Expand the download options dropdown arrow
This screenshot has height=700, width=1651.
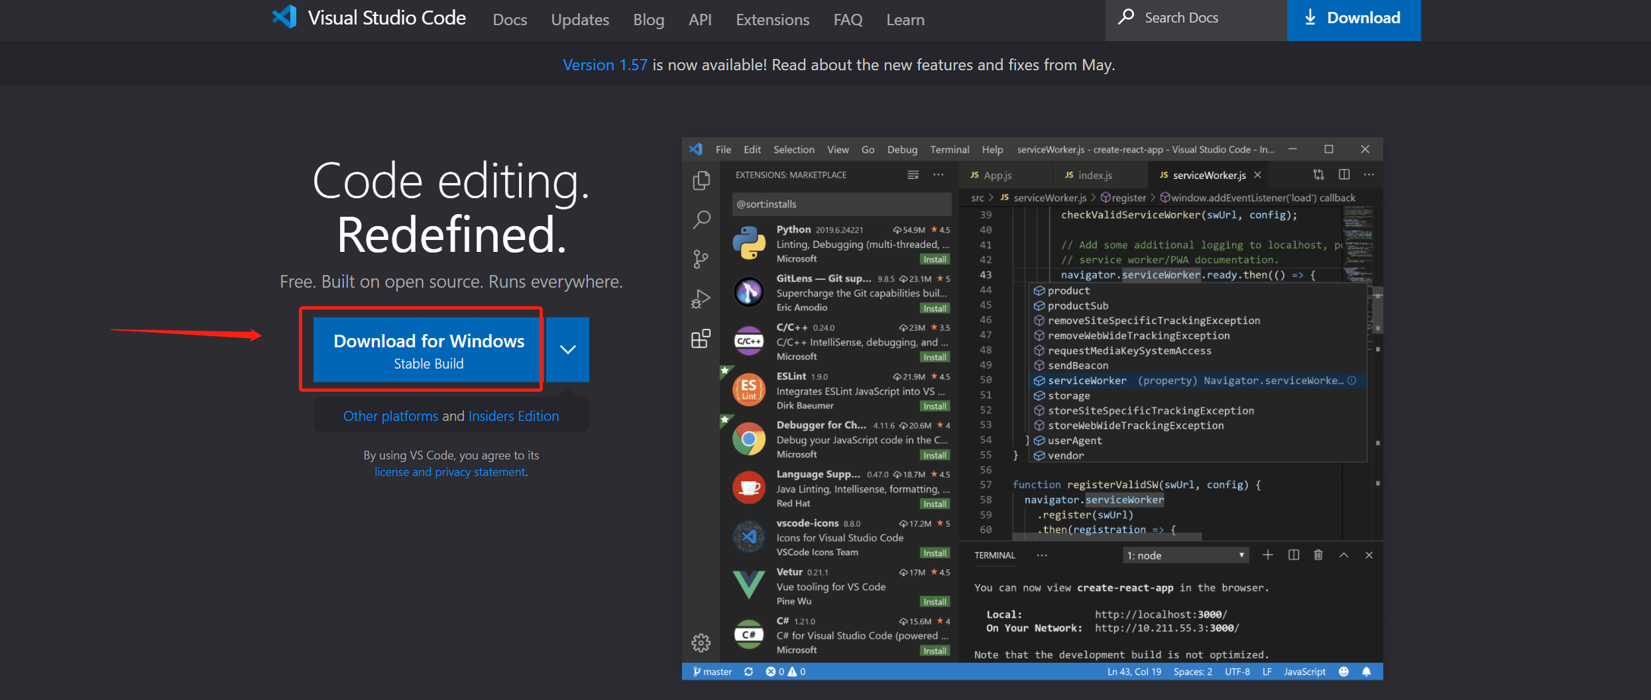point(568,349)
